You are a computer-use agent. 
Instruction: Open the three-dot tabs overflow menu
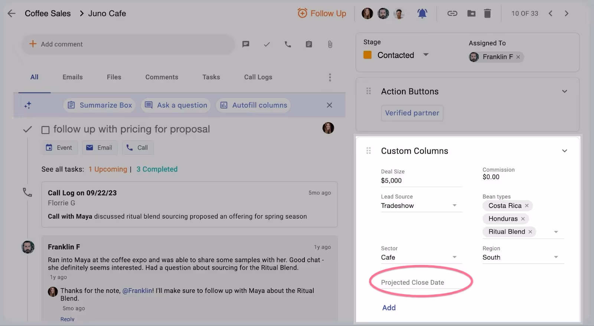tap(330, 77)
